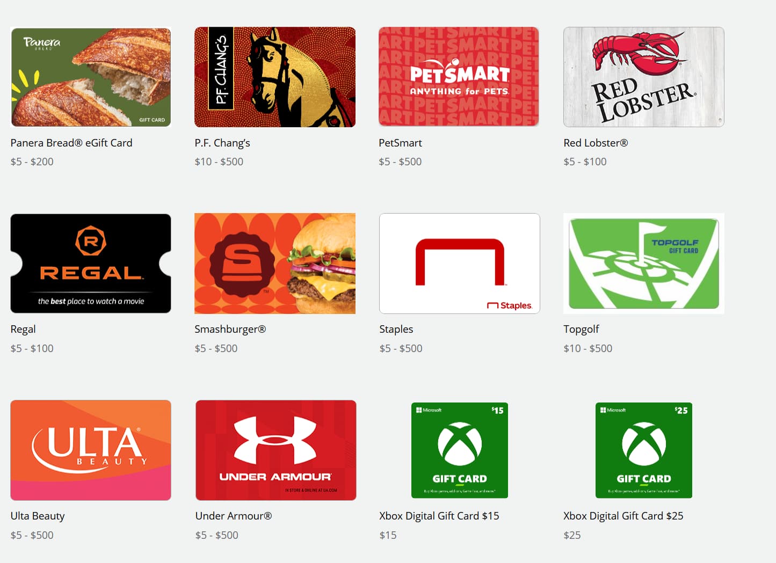776x563 pixels.
Task: Click the PetSmart red gift card image
Action: [459, 77]
